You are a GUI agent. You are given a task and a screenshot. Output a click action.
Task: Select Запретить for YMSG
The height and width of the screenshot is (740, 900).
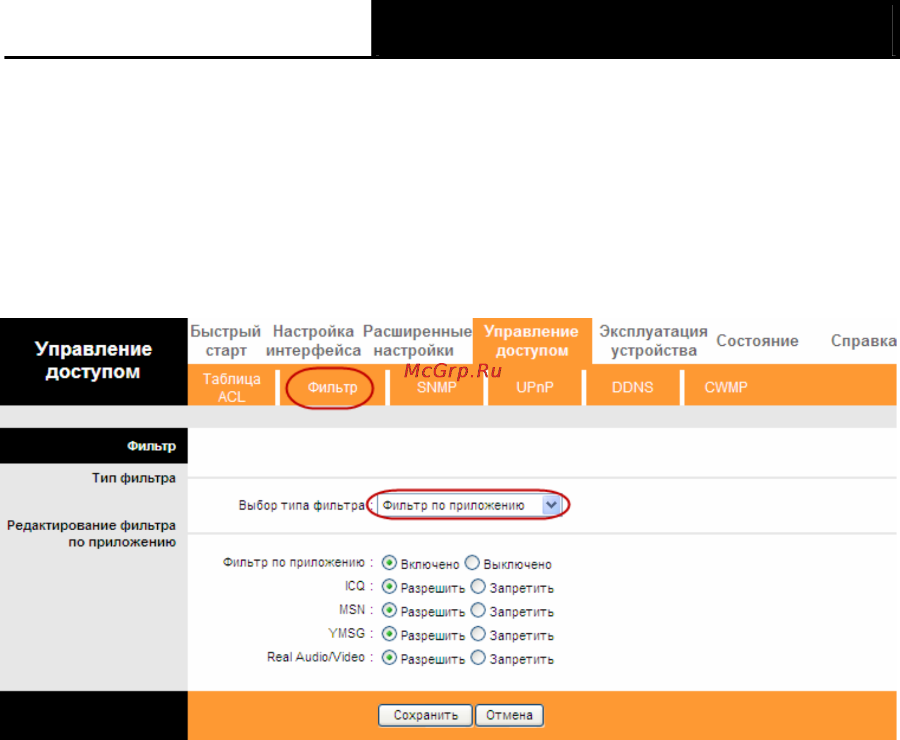click(x=478, y=634)
